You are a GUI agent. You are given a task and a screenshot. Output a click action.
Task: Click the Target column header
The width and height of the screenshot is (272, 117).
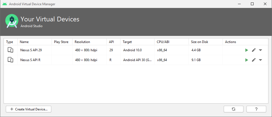(127, 42)
